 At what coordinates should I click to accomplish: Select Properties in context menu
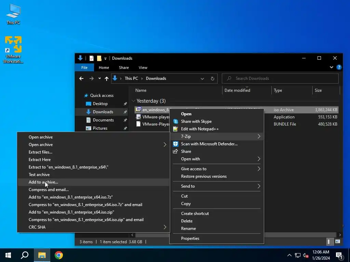click(216, 238)
